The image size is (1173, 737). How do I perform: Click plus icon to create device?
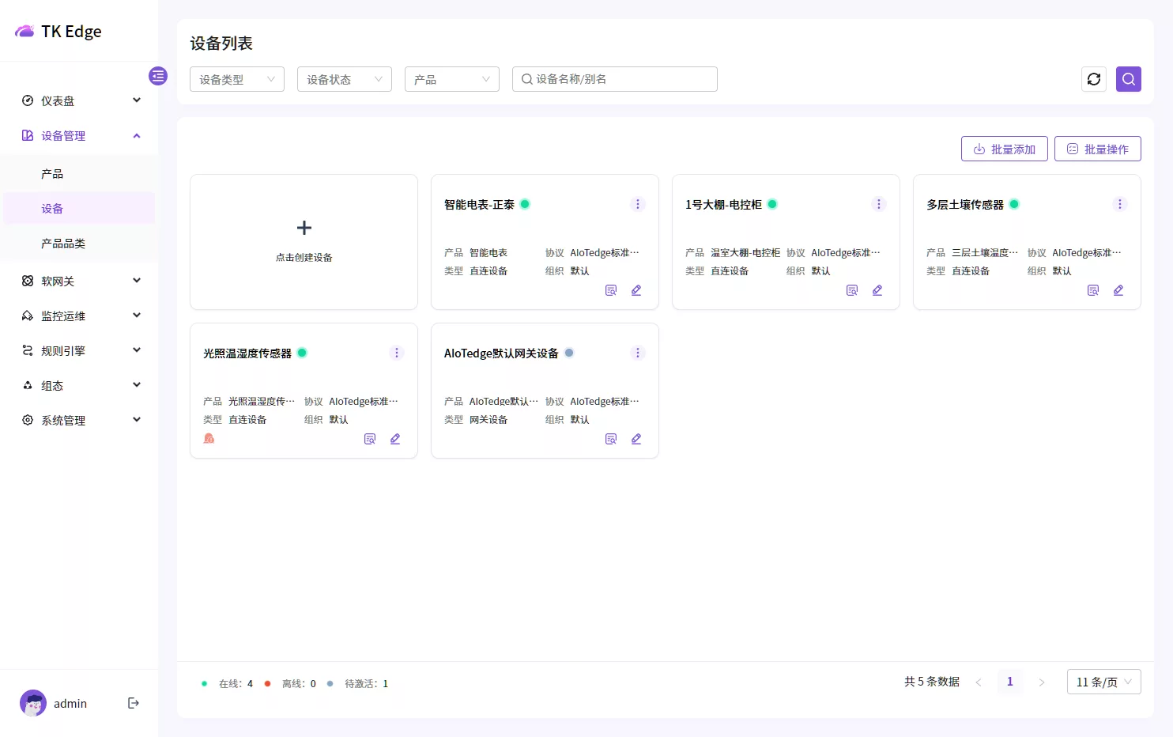tap(304, 228)
